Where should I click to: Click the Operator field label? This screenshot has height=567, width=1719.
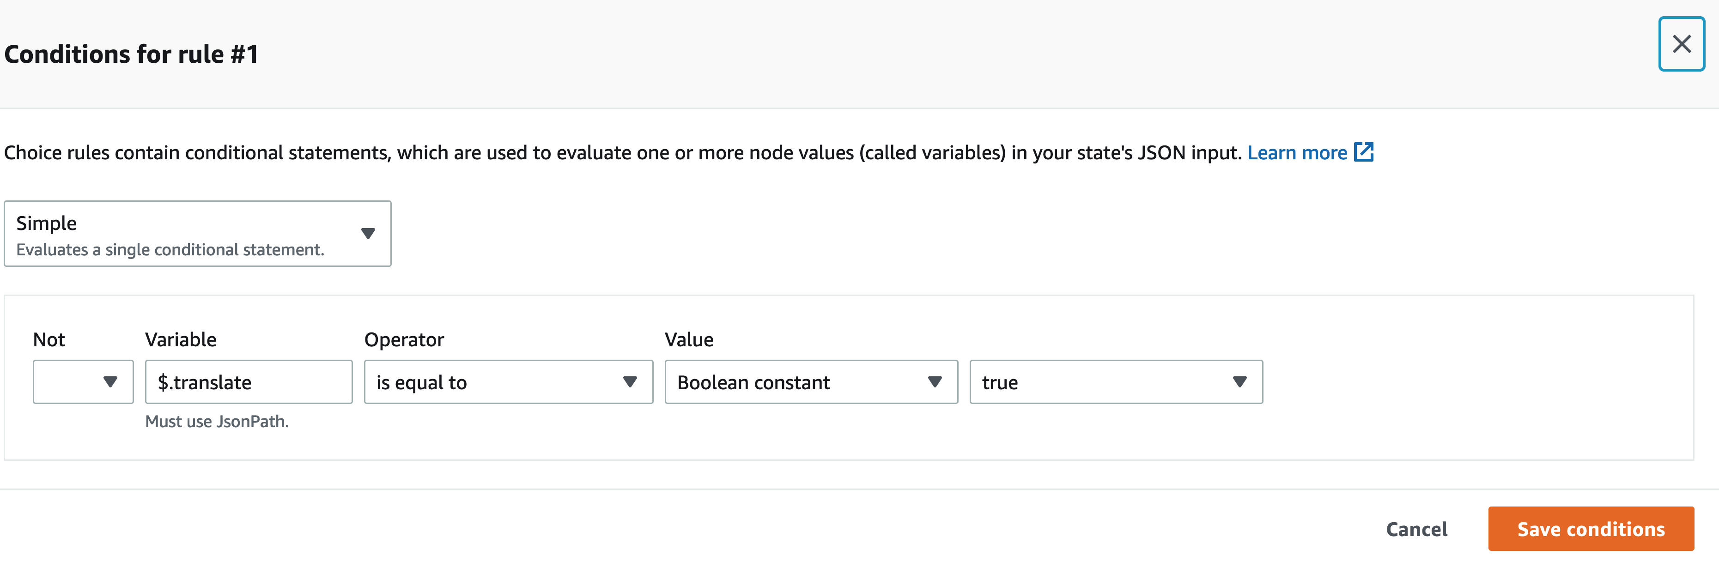tap(404, 339)
